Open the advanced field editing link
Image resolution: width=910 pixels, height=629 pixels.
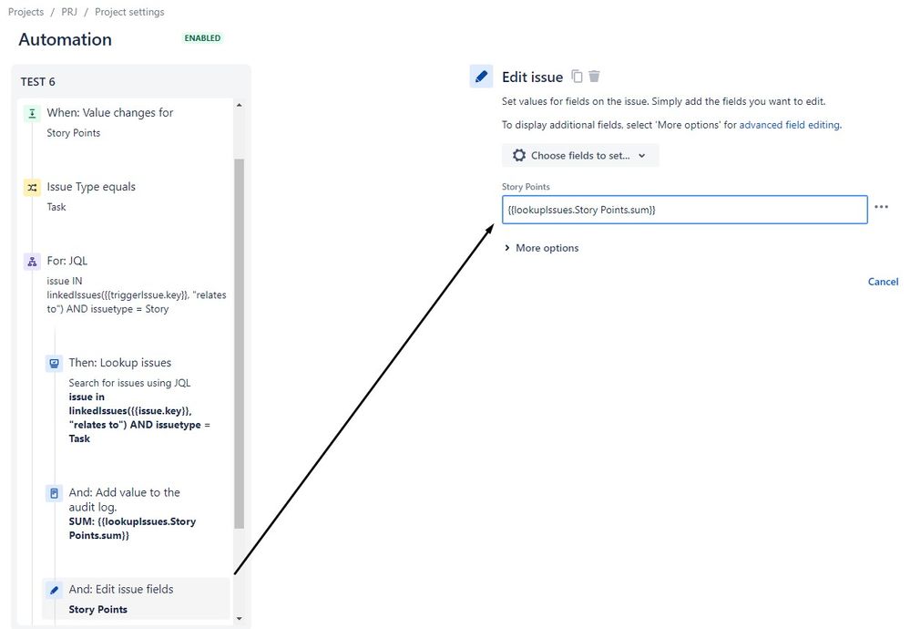(x=789, y=123)
